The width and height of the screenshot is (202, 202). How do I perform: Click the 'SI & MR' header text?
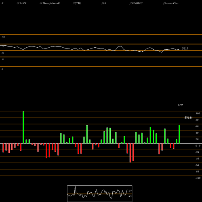click(x=21, y=3)
